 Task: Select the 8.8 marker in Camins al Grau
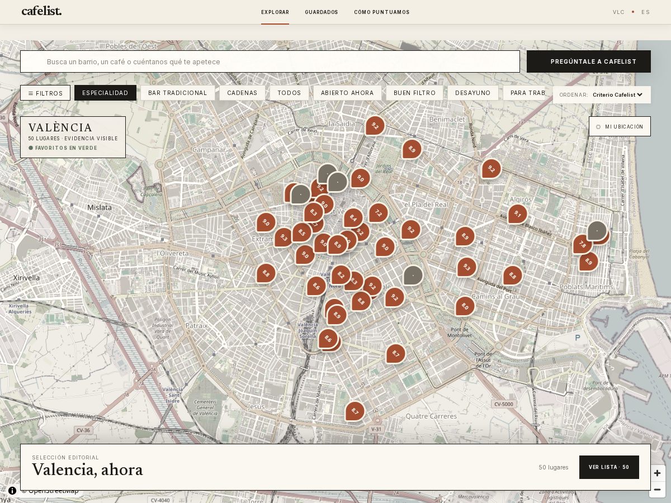point(512,276)
